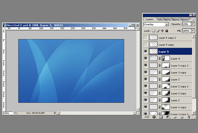Hide Layer 2 copy 2 eye icon

(x=145, y=86)
